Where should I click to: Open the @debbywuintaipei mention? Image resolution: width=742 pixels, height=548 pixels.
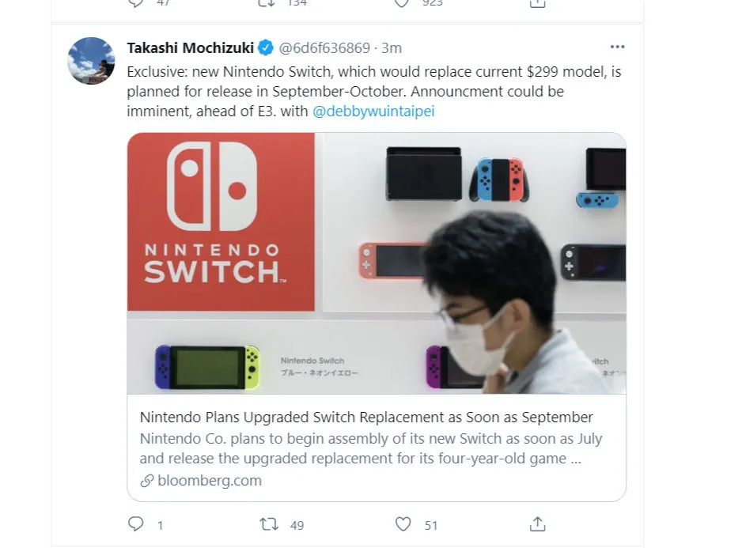point(373,111)
